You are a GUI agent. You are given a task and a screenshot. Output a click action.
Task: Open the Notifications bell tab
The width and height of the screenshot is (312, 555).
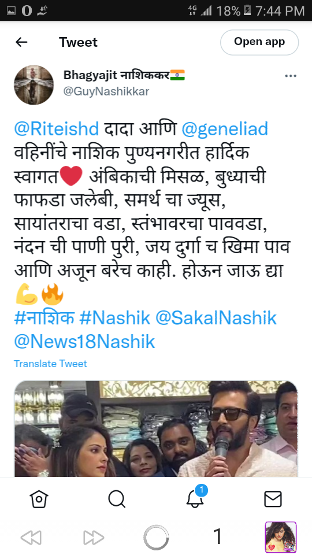point(195,498)
